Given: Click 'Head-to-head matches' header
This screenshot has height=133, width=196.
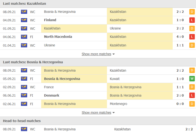Looking at the screenshot, I should pos(22,121).
